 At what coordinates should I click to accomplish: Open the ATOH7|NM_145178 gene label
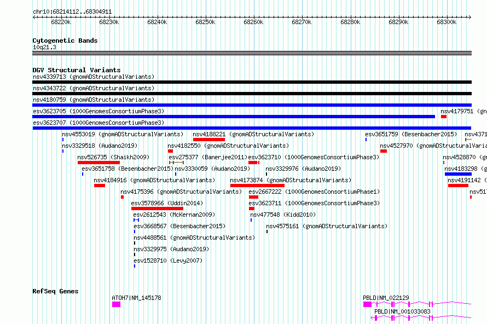click(137, 298)
